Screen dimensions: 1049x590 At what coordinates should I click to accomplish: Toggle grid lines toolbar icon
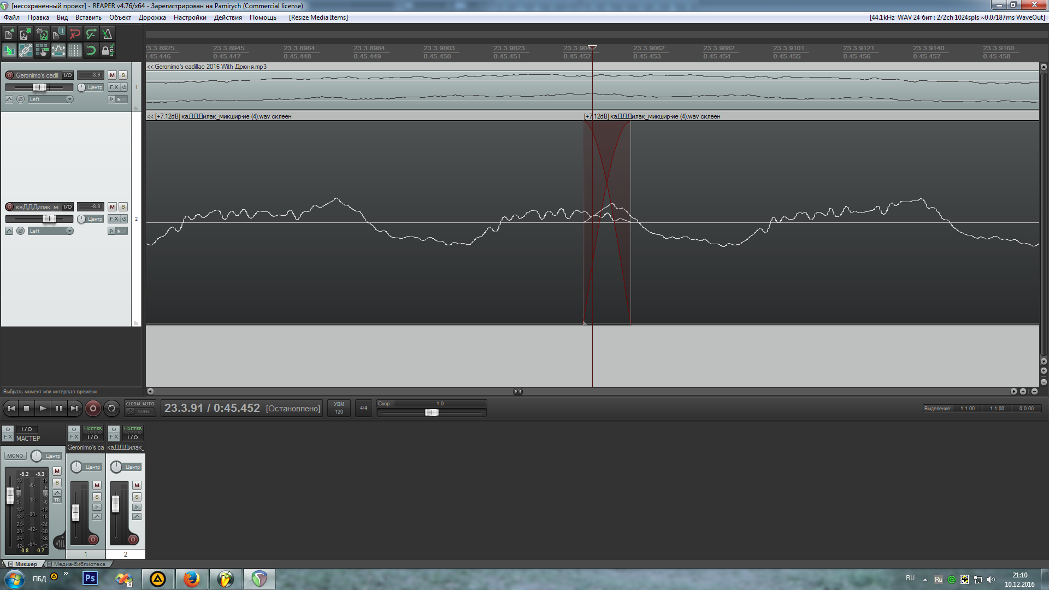(75, 51)
